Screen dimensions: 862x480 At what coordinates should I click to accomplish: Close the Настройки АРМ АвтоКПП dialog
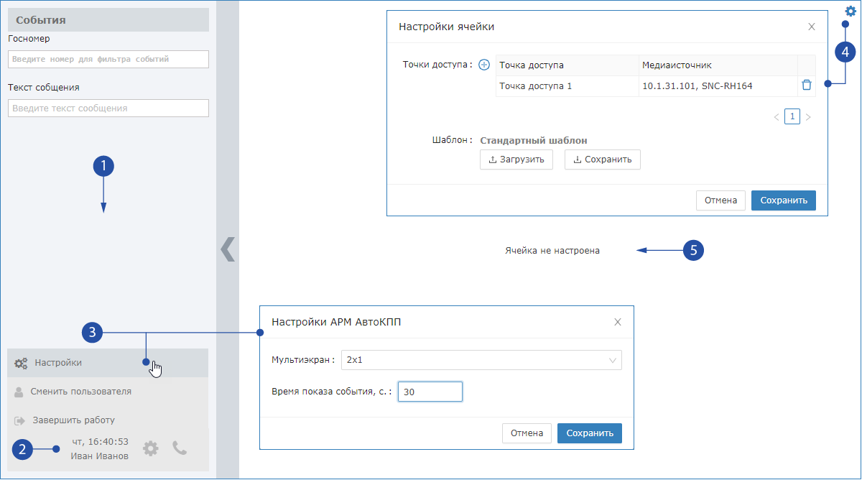point(617,322)
